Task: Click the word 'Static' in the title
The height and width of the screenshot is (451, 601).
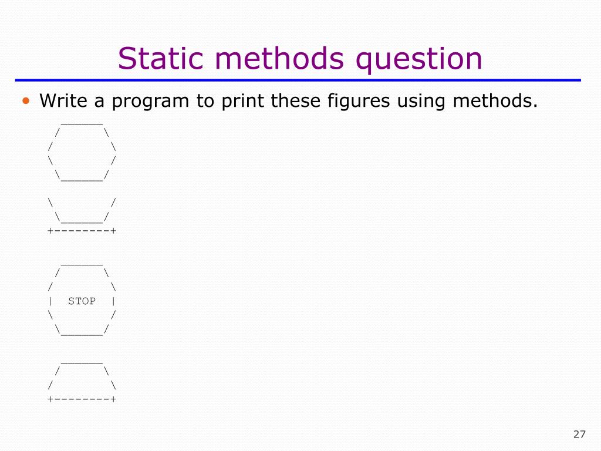Action: (161, 59)
